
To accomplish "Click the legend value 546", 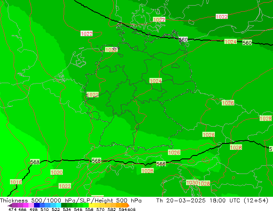I will click(78, 209).
